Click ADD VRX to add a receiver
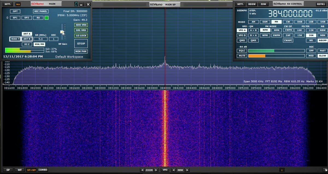328x174 pixels. click(x=81, y=25)
